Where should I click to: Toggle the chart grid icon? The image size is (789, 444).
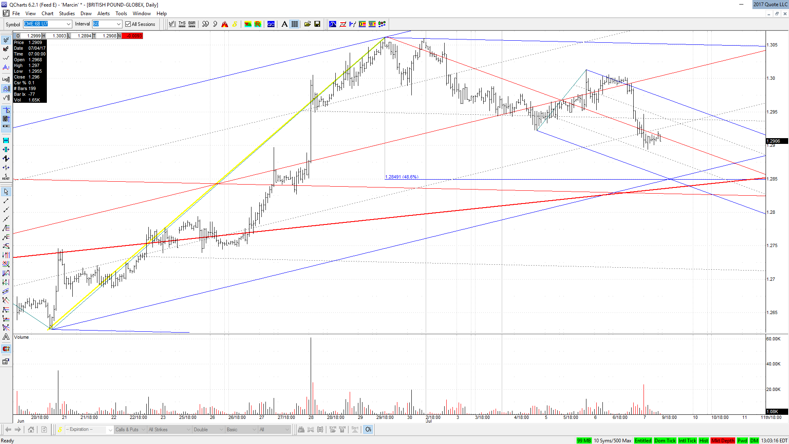click(295, 24)
